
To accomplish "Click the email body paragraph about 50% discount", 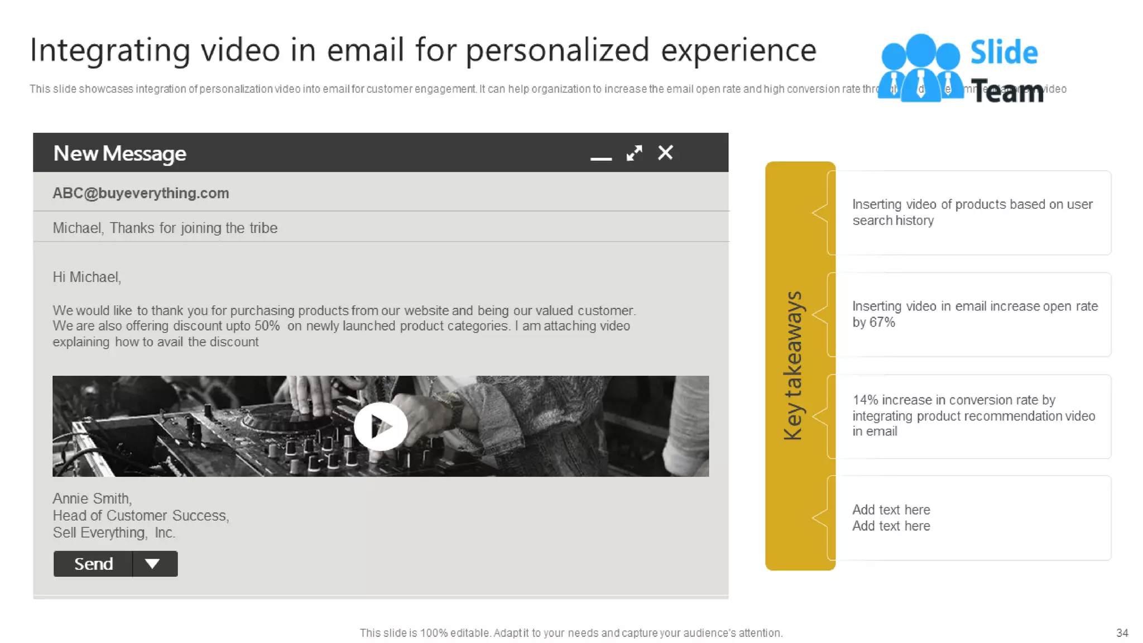I will (x=344, y=326).
